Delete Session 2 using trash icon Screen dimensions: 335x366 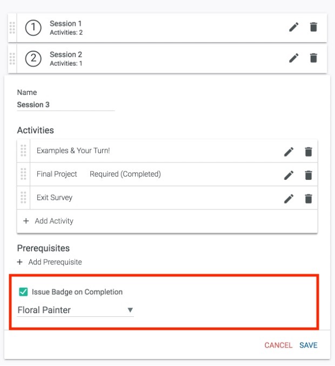(x=313, y=58)
